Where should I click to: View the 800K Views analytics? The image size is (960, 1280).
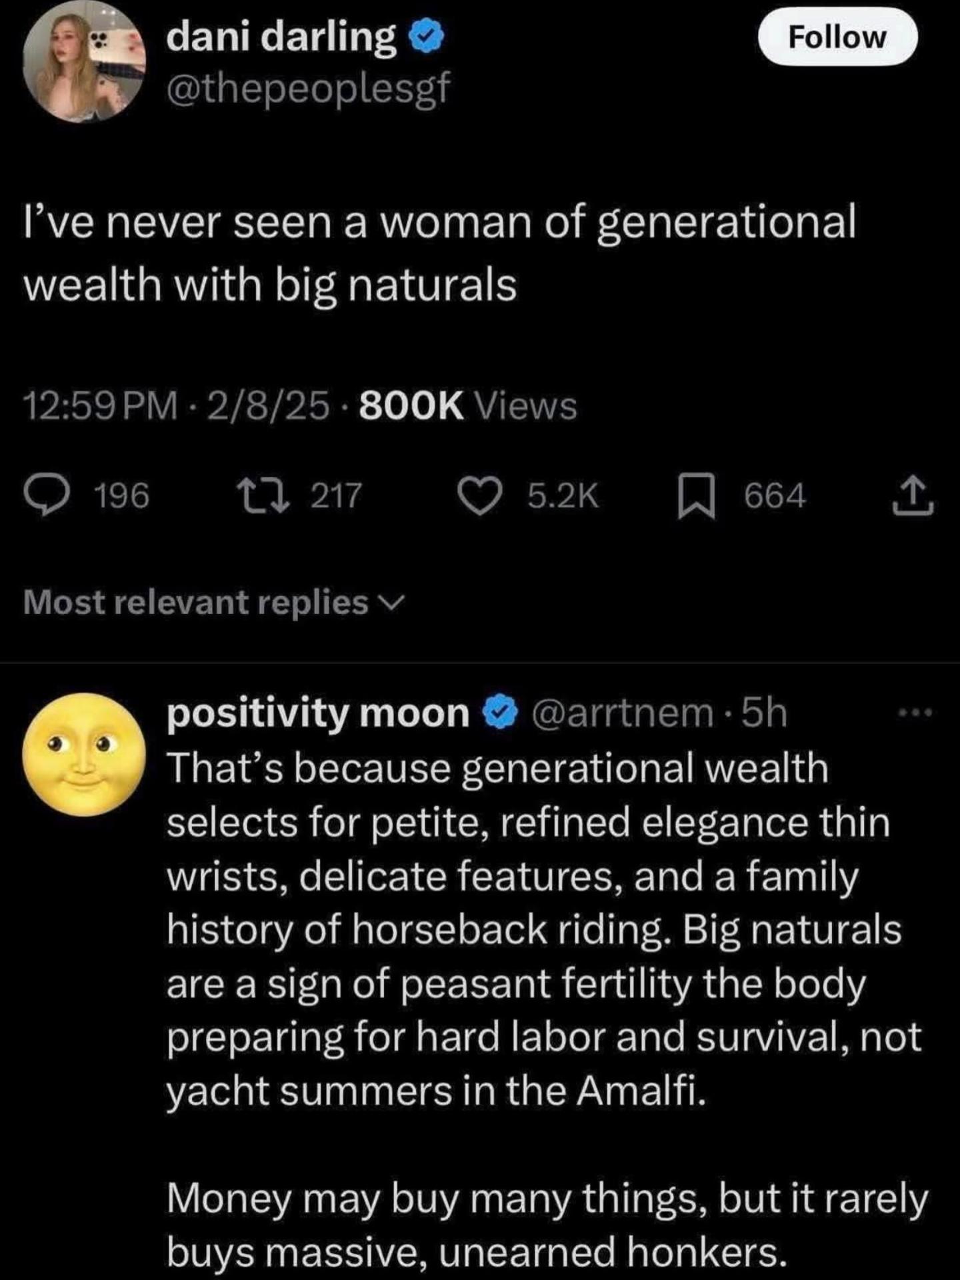(x=468, y=405)
